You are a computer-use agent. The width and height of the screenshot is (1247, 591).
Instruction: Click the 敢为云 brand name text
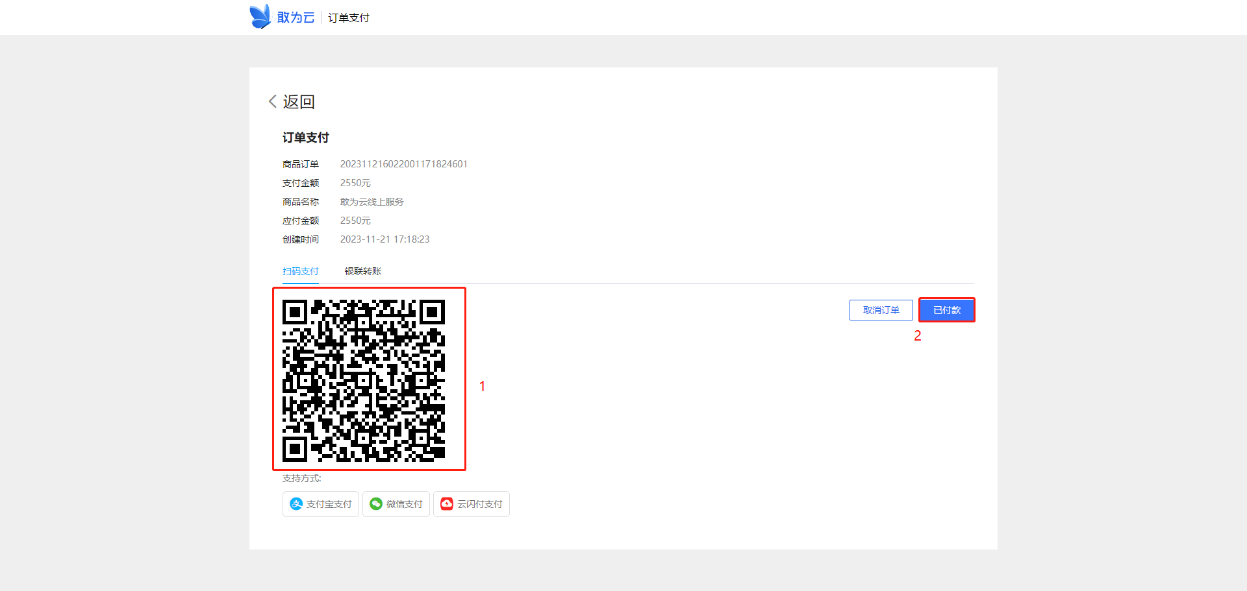[x=295, y=18]
